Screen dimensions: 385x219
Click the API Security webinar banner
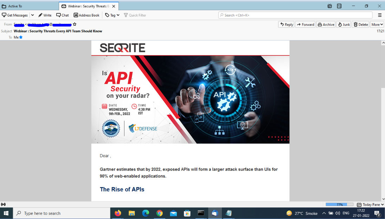coord(190,99)
